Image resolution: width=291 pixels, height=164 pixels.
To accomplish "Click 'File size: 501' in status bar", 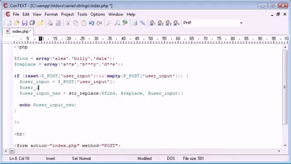I will point(193,159).
